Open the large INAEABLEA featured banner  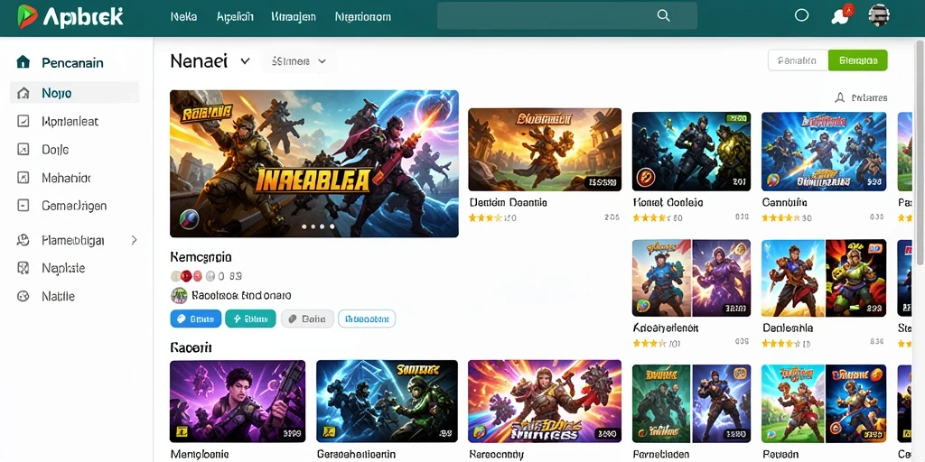click(x=313, y=164)
